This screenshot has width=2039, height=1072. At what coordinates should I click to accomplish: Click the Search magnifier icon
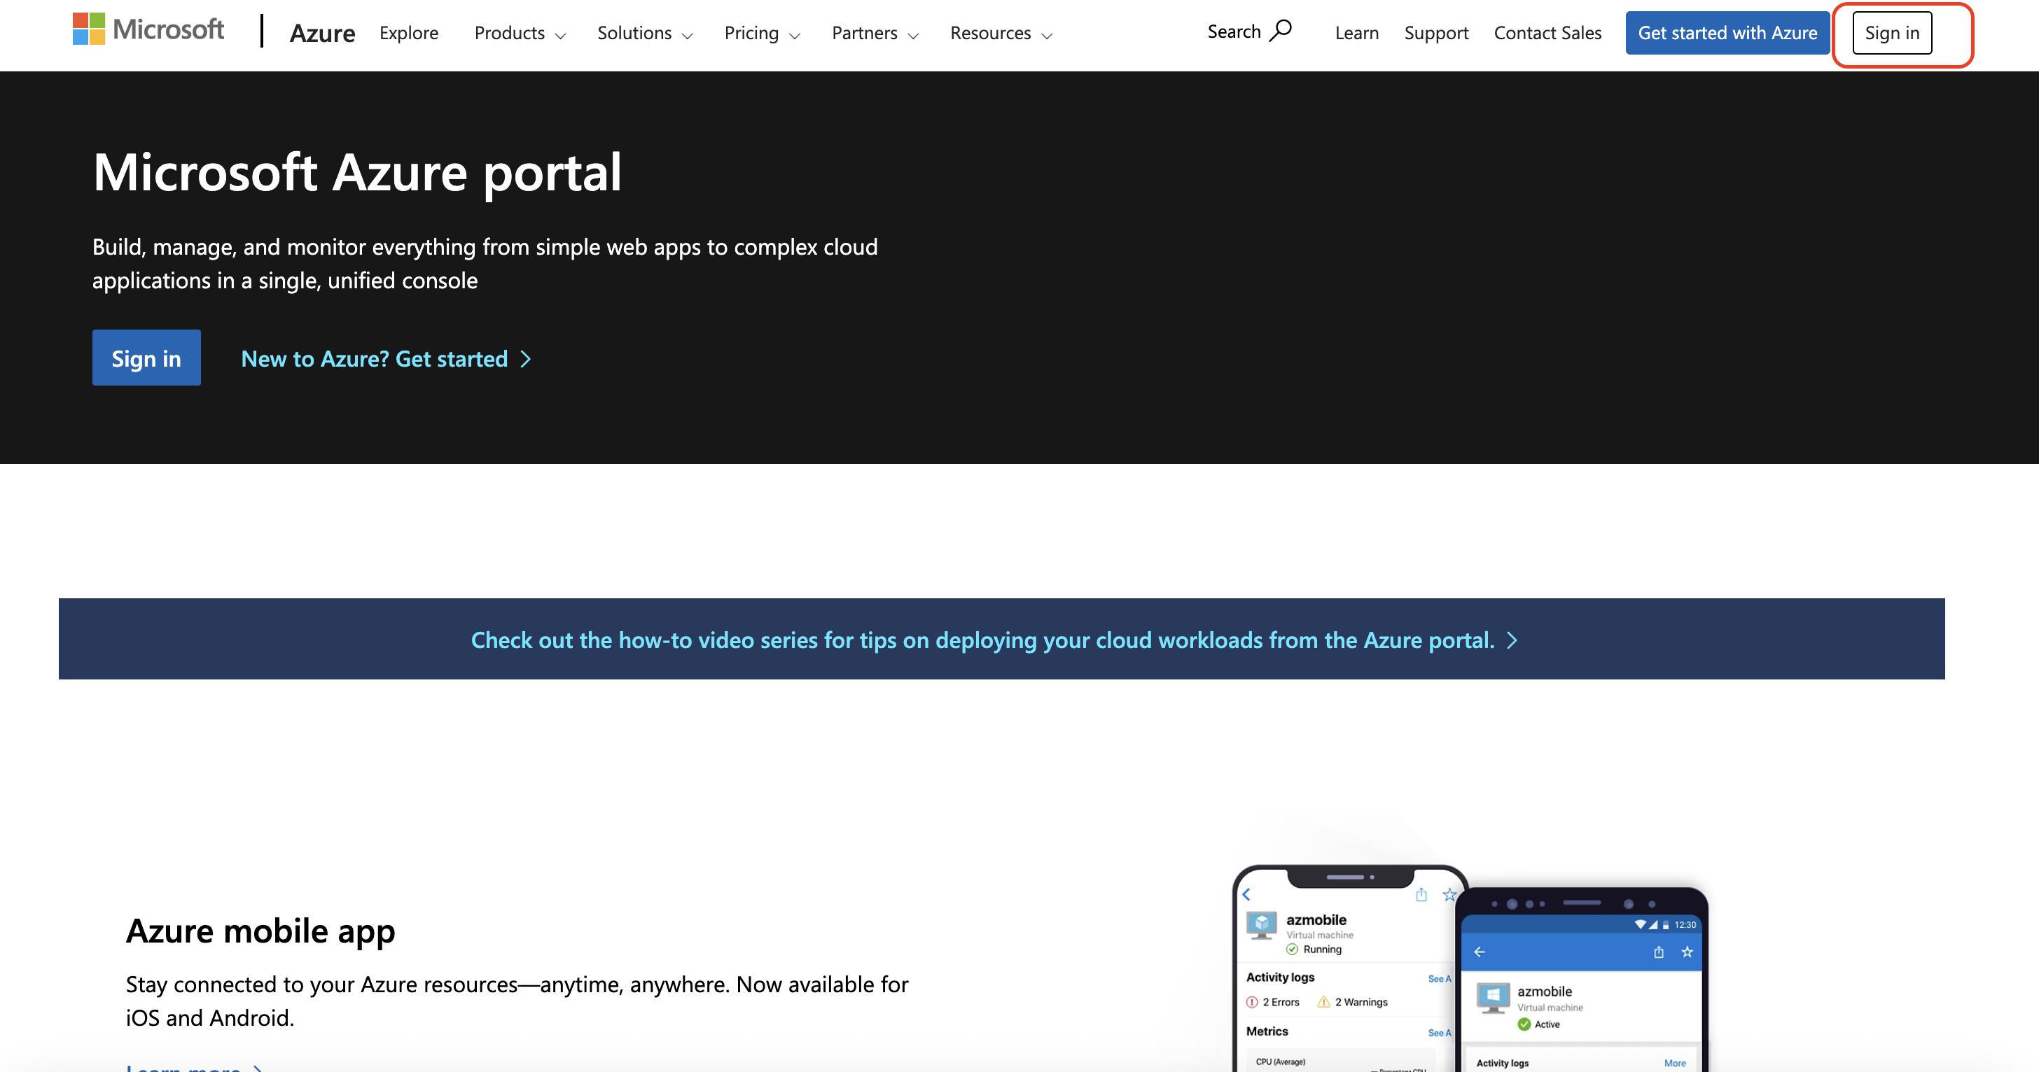click(1280, 31)
